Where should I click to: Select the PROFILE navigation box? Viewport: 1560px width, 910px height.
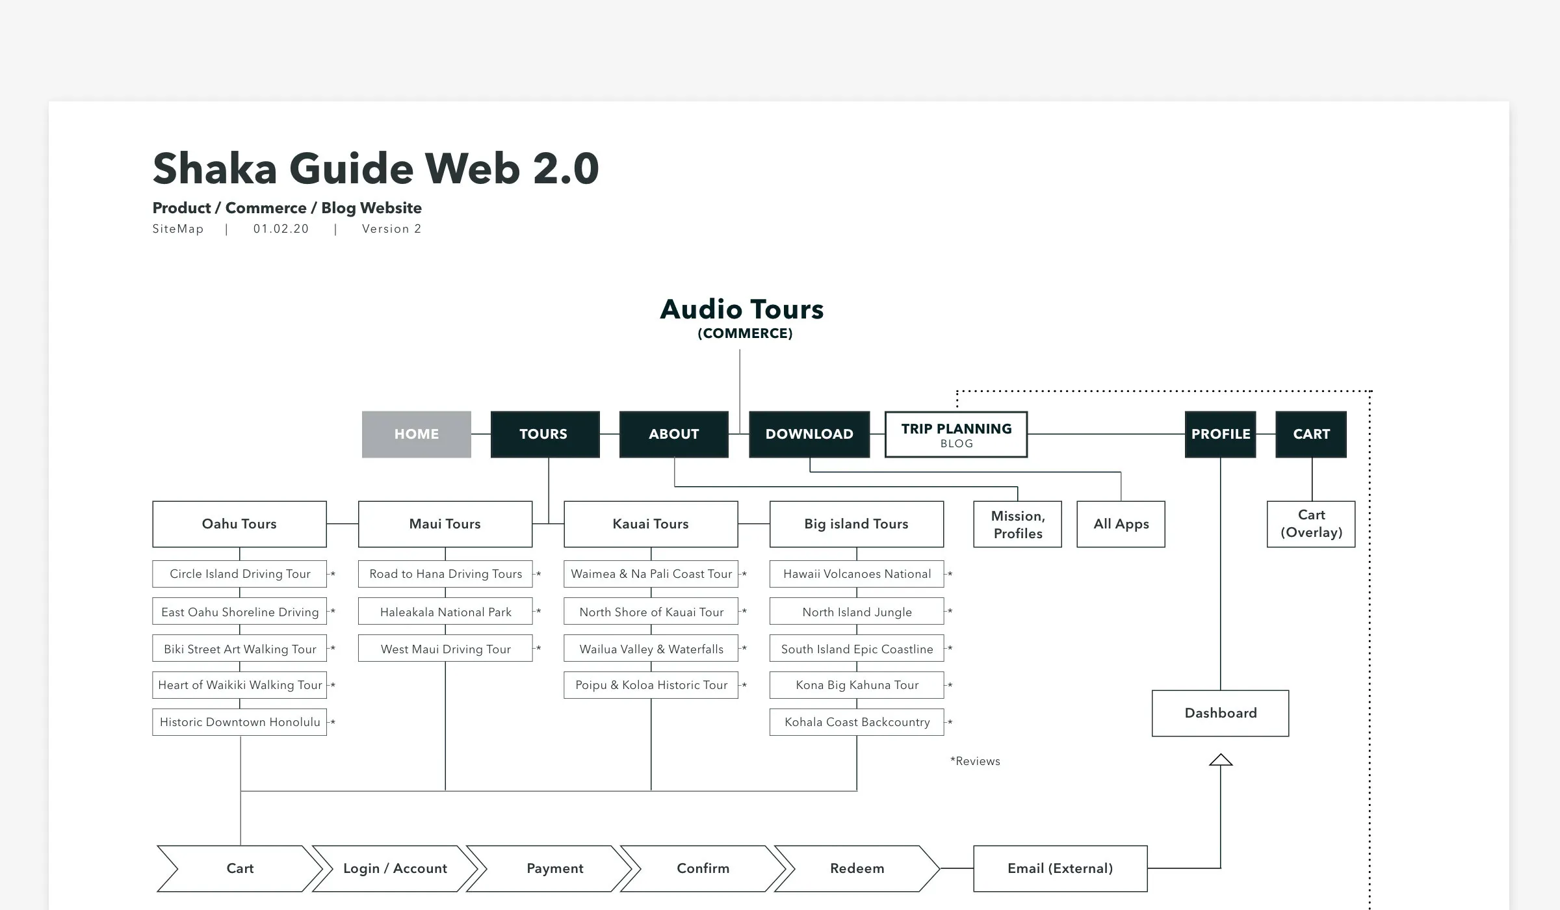click(1220, 434)
